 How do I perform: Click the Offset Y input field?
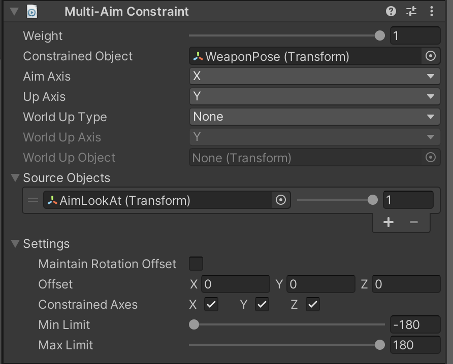click(x=320, y=284)
